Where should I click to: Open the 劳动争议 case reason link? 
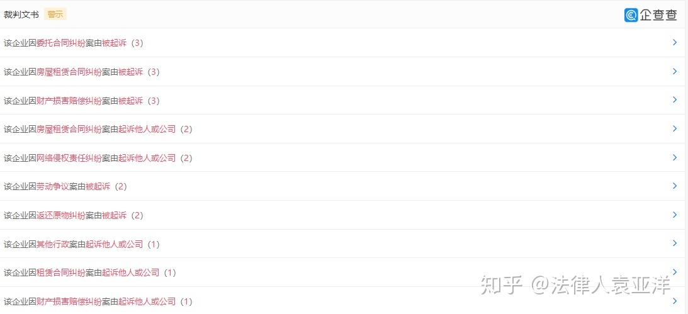coord(53,187)
